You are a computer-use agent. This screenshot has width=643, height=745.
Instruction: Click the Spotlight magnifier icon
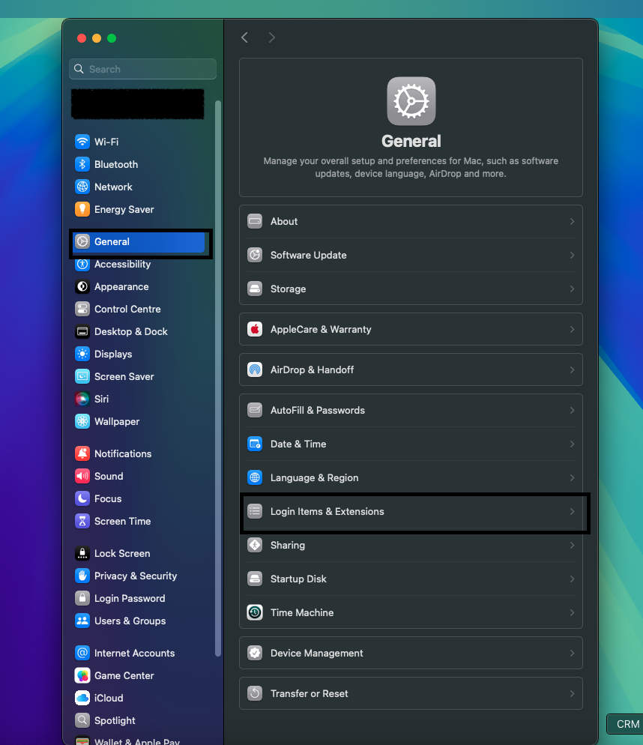pyautogui.click(x=82, y=720)
